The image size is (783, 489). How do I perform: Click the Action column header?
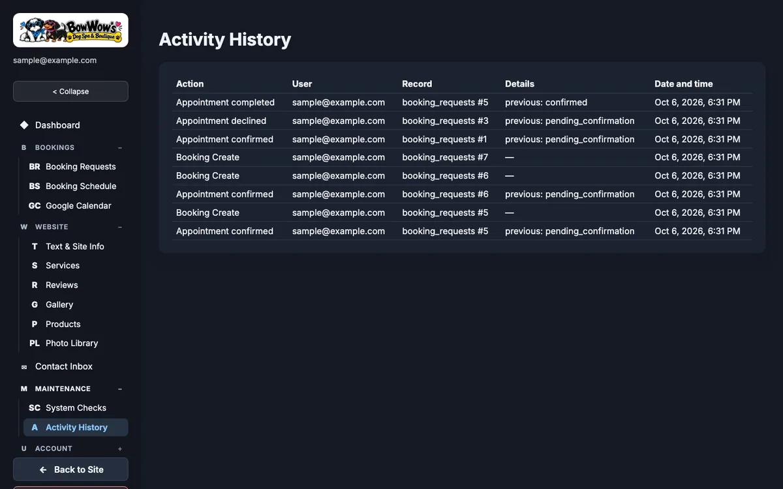point(190,84)
